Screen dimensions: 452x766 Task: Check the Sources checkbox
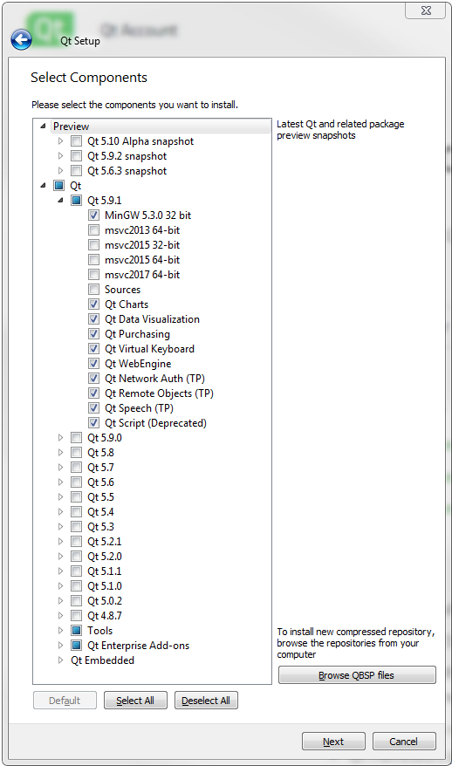[94, 290]
